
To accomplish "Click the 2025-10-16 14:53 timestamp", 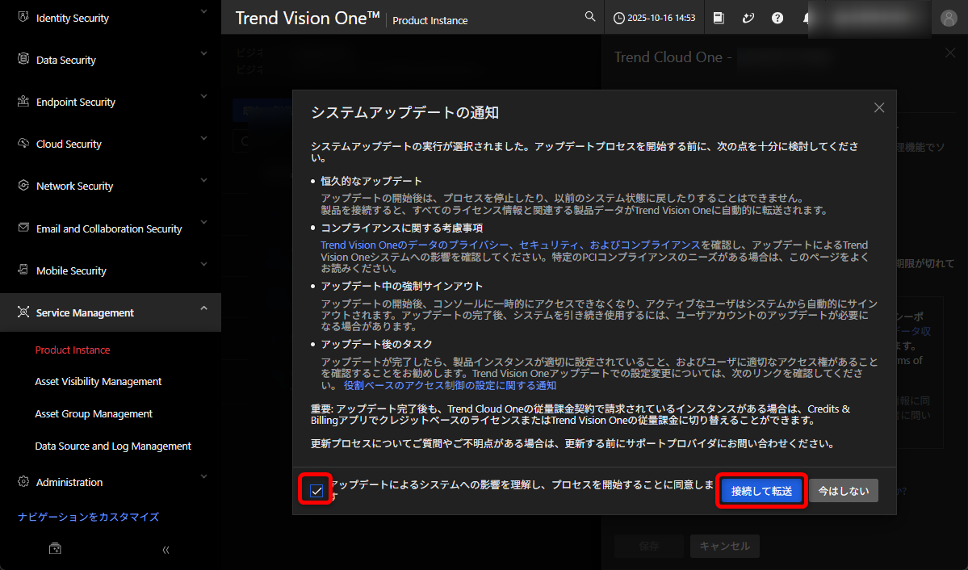I will click(661, 18).
